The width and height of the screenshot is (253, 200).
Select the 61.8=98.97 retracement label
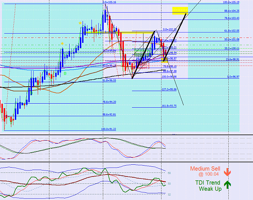point(170,59)
